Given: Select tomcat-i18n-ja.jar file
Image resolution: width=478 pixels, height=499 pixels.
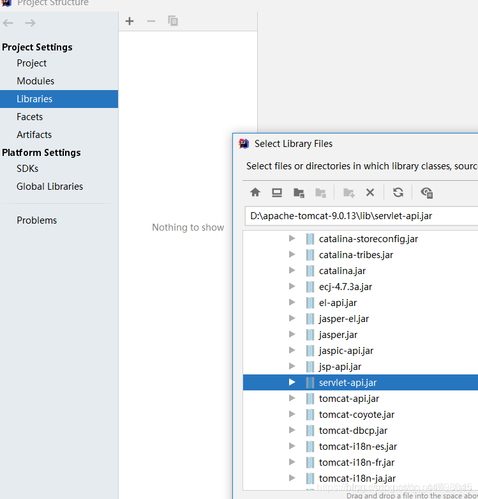Looking at the screenshot, I should [x=357, y=479].
